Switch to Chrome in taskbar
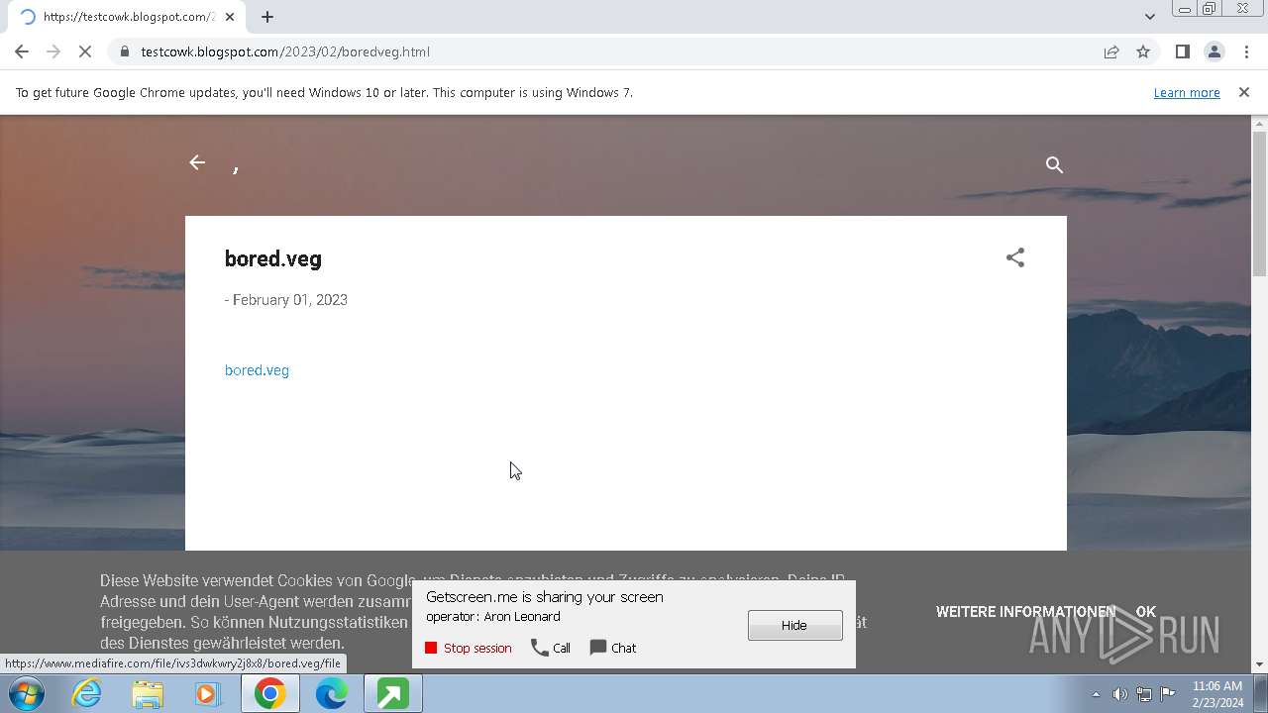 coord(270,694)
